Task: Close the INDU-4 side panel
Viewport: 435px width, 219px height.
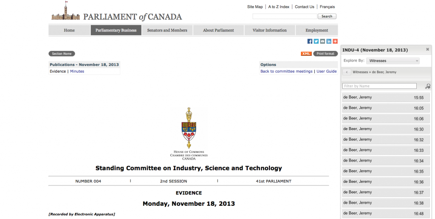Action: (427, 49)
